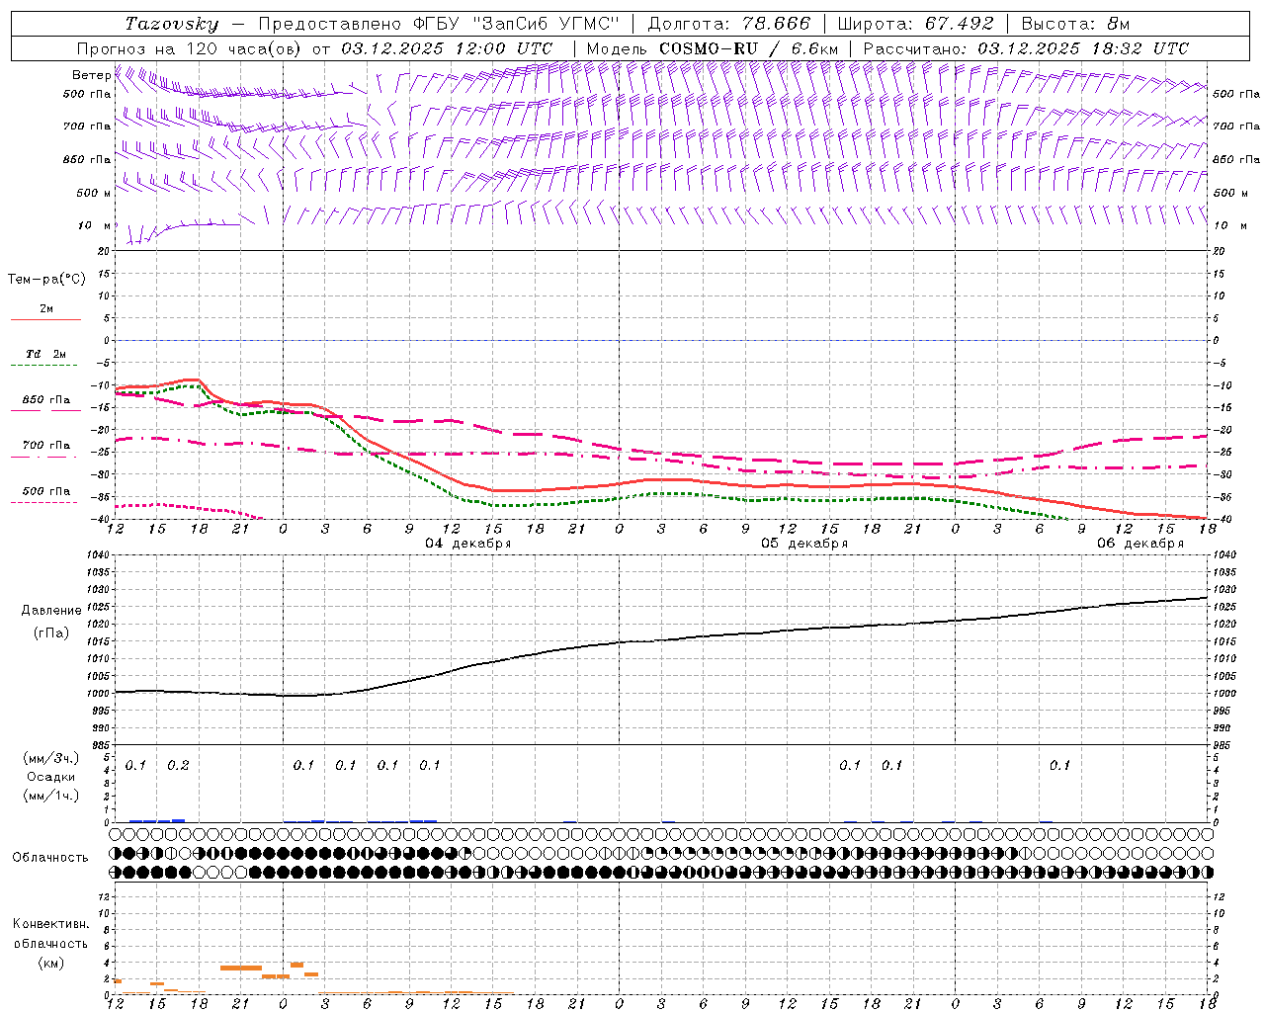Click left wind level label 500 гПа
Image resolution: width=1265 pixels, height=1012 pixels.
point(87,94)
